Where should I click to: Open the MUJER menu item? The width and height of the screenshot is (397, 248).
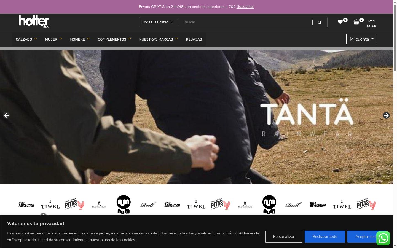coord(51,39)
